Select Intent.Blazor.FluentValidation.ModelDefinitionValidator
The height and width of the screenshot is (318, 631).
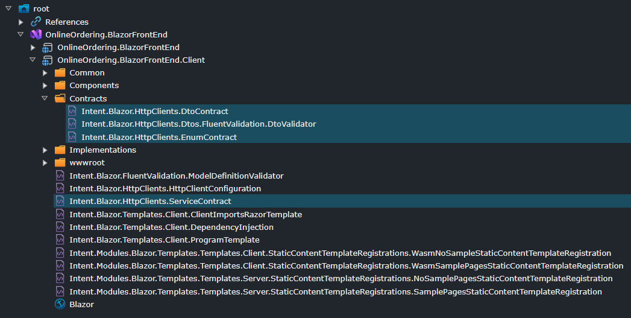click(176, 176)
